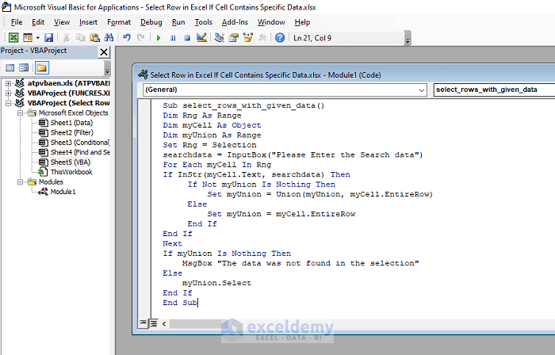
Task: Collapse the Modules folder
Action: tap(20, 182)
